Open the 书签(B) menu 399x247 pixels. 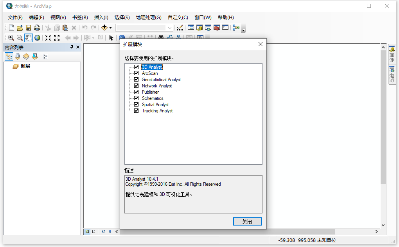click(80, 17)
